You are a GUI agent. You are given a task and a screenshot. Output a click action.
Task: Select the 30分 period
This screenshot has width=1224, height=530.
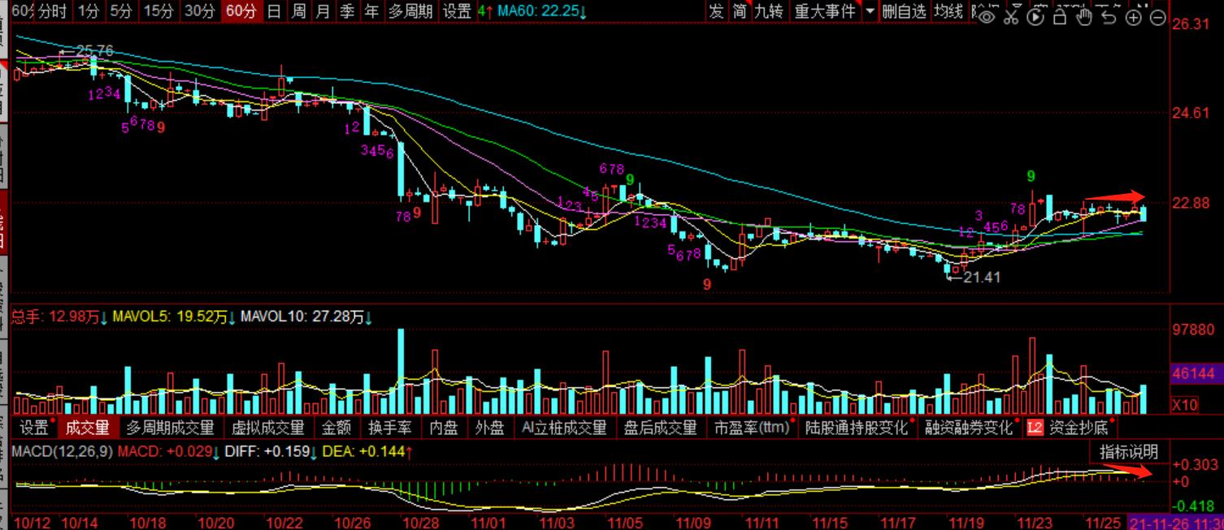(200, 11)
